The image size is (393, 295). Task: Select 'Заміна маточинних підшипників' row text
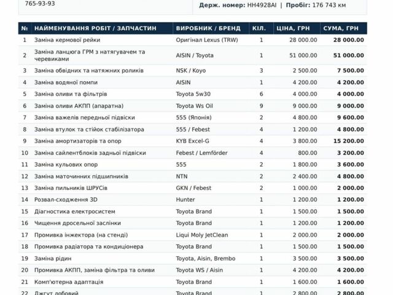coord(81,176)
